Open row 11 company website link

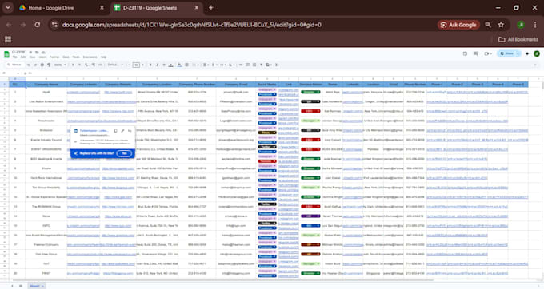coord(118,188)
